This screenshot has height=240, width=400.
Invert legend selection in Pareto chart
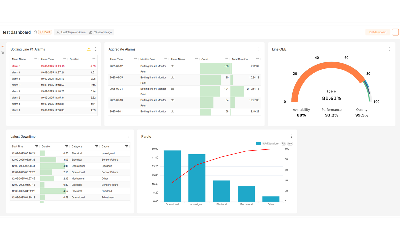coord(290,144)
